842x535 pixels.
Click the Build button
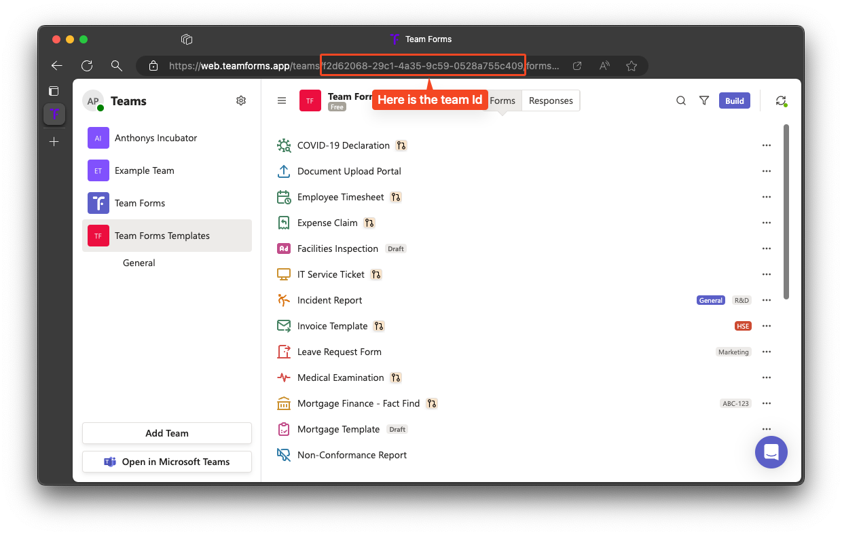(x=735, y=100)
